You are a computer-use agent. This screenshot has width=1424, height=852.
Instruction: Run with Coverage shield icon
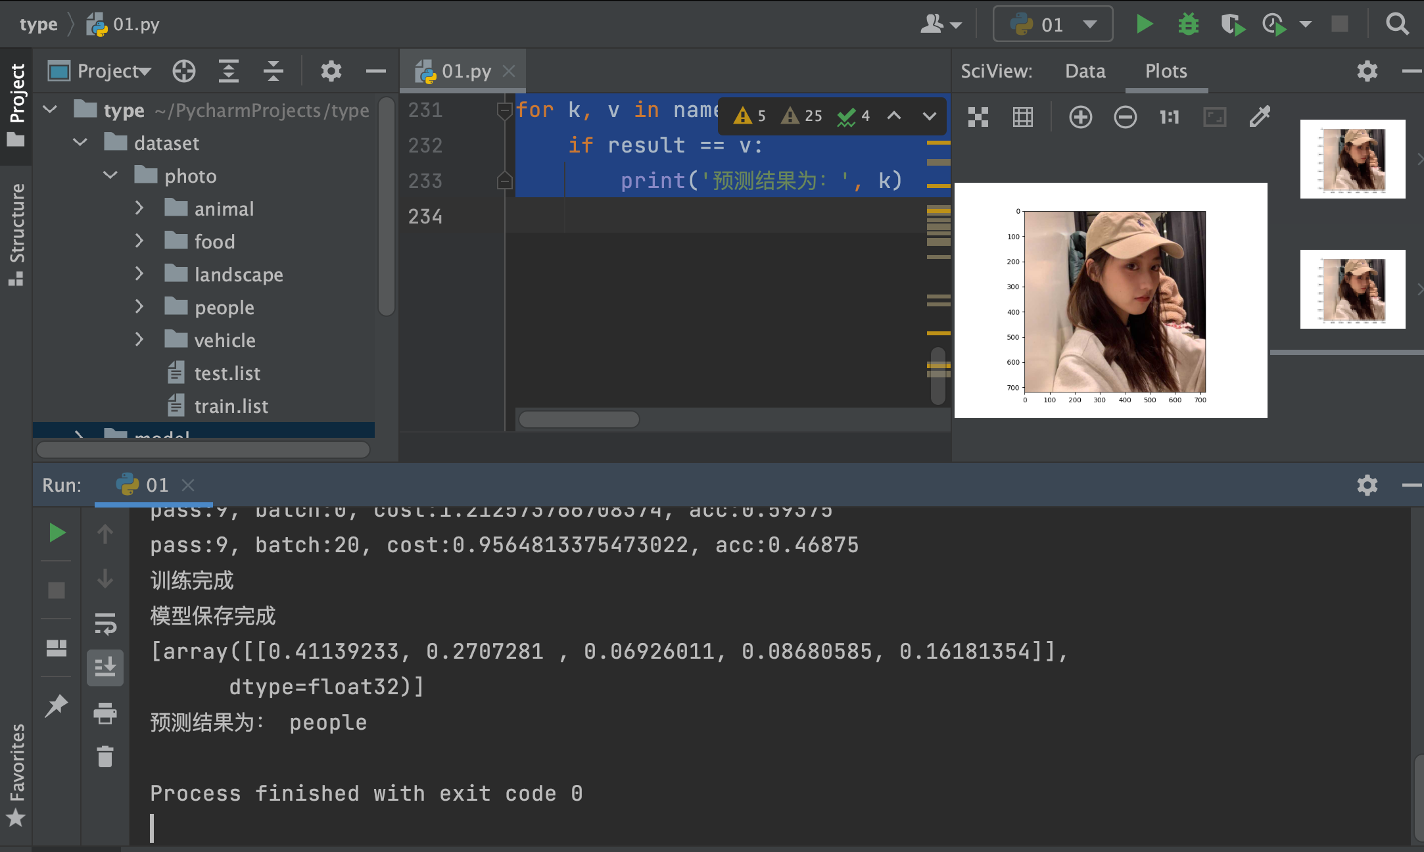tap(1232, 24)
